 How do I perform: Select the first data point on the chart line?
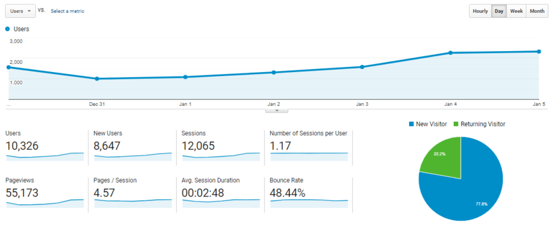[8, 67]
